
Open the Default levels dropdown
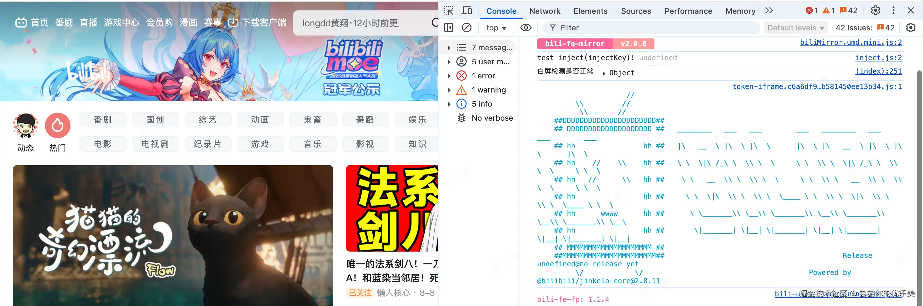(x=796, y=28)
